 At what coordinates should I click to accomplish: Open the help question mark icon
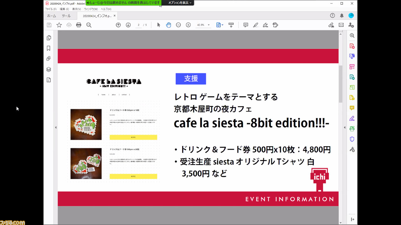coord(332,16)
